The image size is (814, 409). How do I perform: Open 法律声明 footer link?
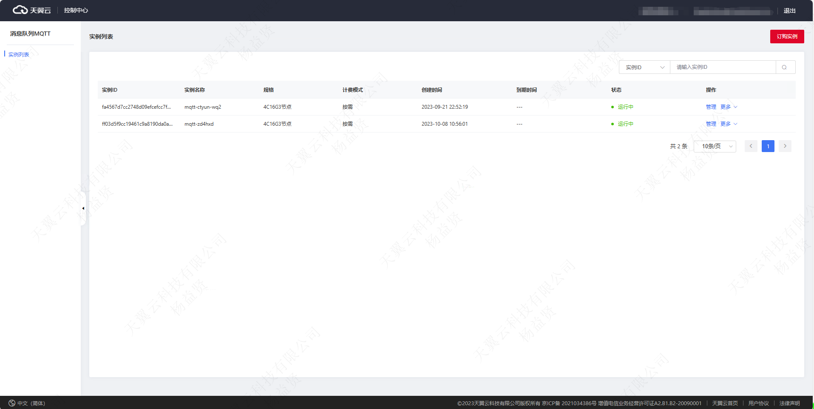click(x=790, y=403)
